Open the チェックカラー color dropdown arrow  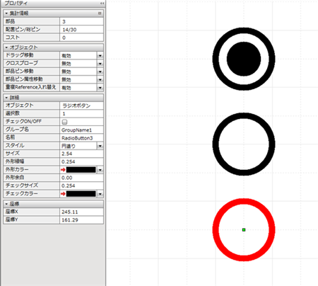[x=100, y=194]
